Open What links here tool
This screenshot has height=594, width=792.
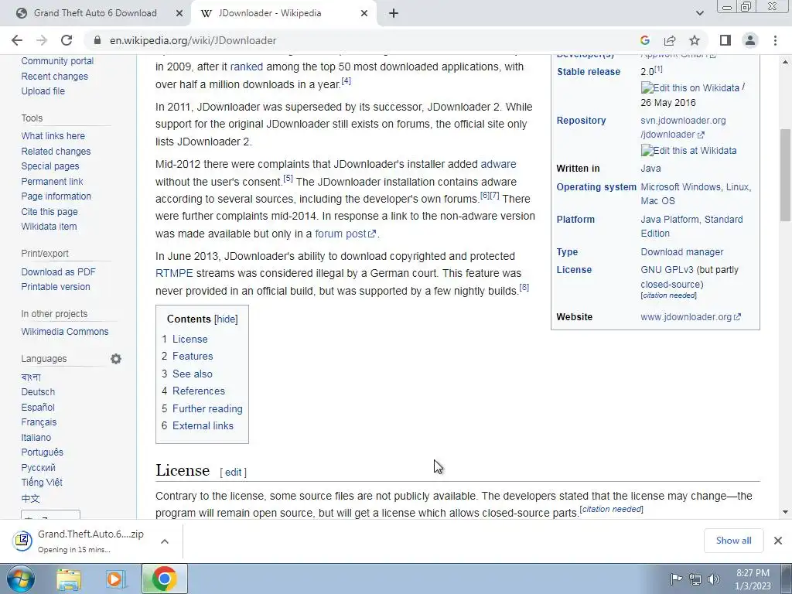[x=53, y=136]
